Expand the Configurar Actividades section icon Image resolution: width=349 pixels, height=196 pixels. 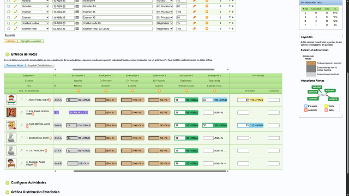7,183
